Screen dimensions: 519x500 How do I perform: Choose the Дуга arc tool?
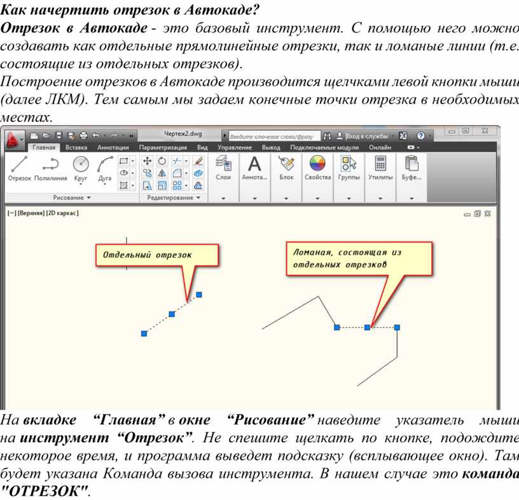point(105,168)
